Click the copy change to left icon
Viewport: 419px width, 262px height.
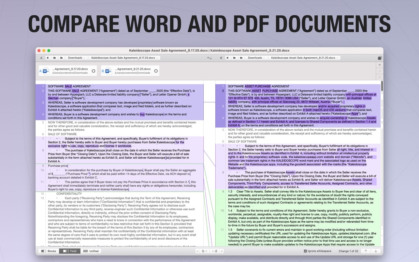(x=214, y=251)
